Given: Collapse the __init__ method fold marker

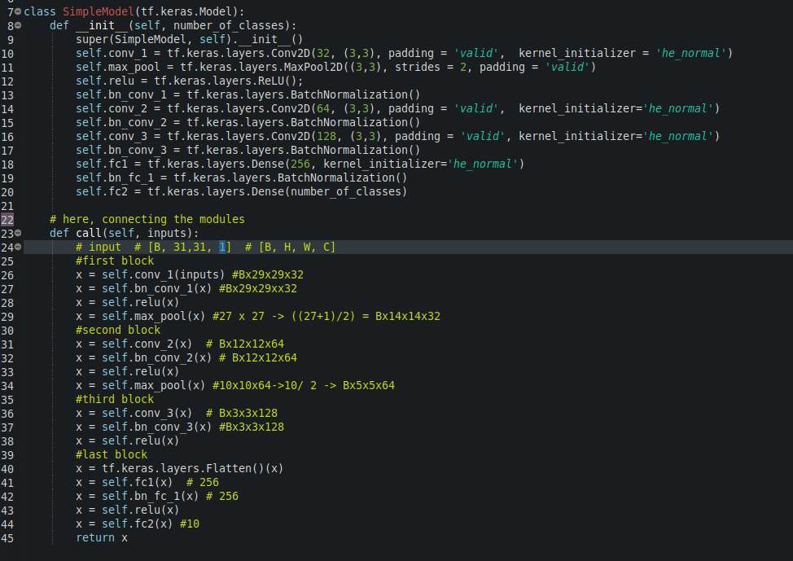Looking at the screenshot, I should coord(18,24).
